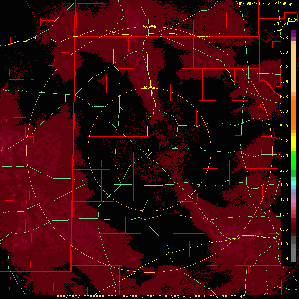Click the 100 NMI range ring label
Viewport: 299px width, 299px height.
[149, 26]
